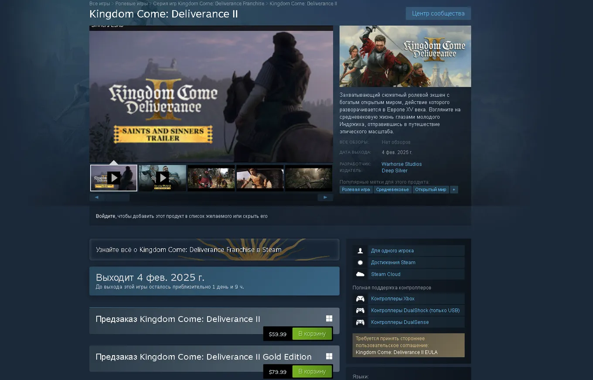
Task: Click the Ролевая игра tag
Action: click(356, 189)
